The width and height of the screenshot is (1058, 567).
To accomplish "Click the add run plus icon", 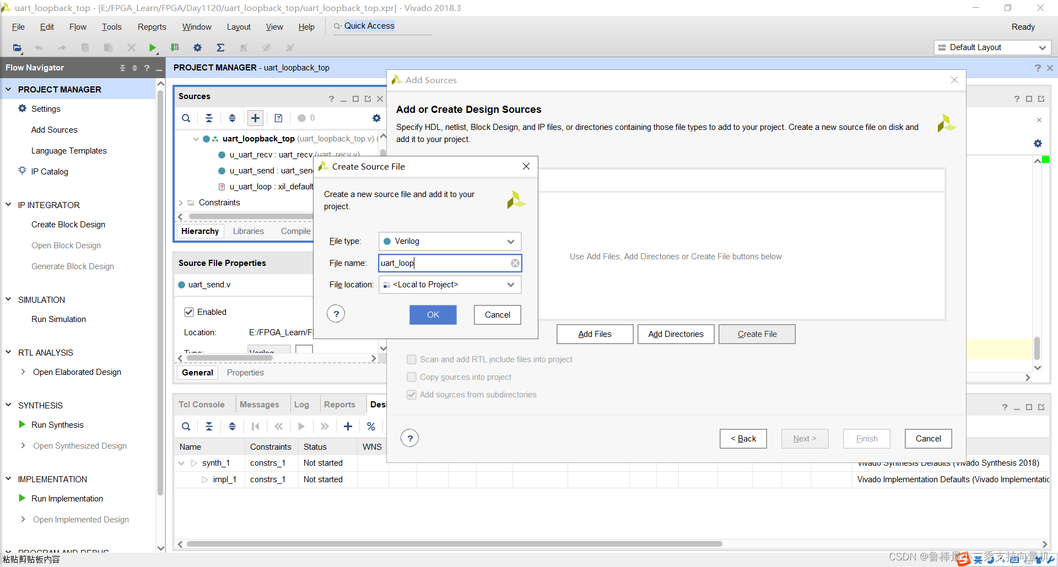I will pyautogui.click(x=348, y=426).
